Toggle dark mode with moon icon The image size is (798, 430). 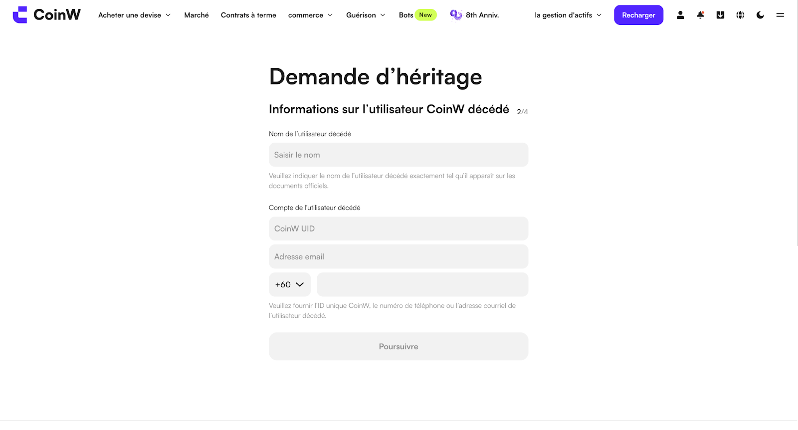coord(760,15)
